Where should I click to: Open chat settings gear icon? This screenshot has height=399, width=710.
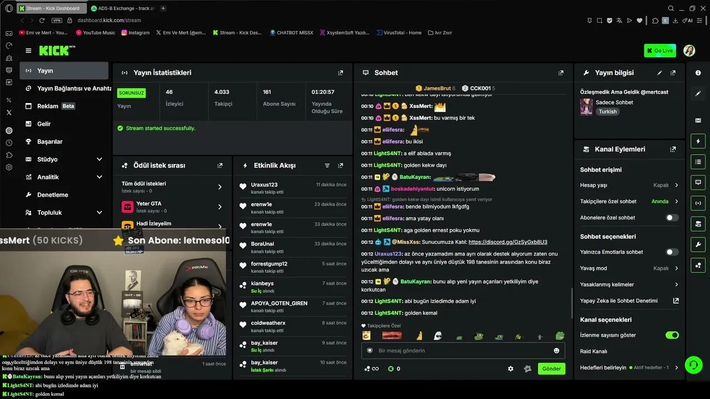(x=511, y=369)
